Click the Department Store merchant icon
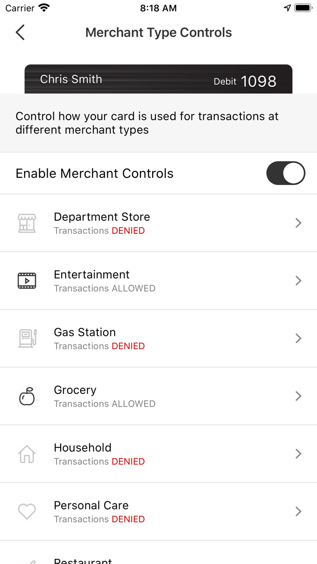The width and height of the screenshot is (317, 564). coord(27,223)
